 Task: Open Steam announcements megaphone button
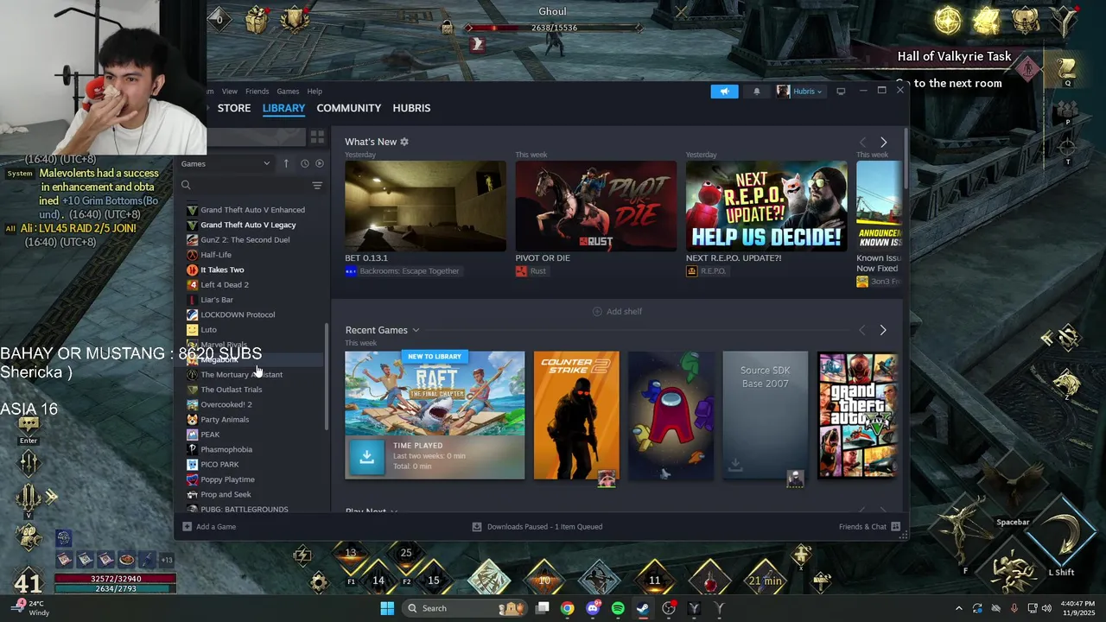(724, 92)
